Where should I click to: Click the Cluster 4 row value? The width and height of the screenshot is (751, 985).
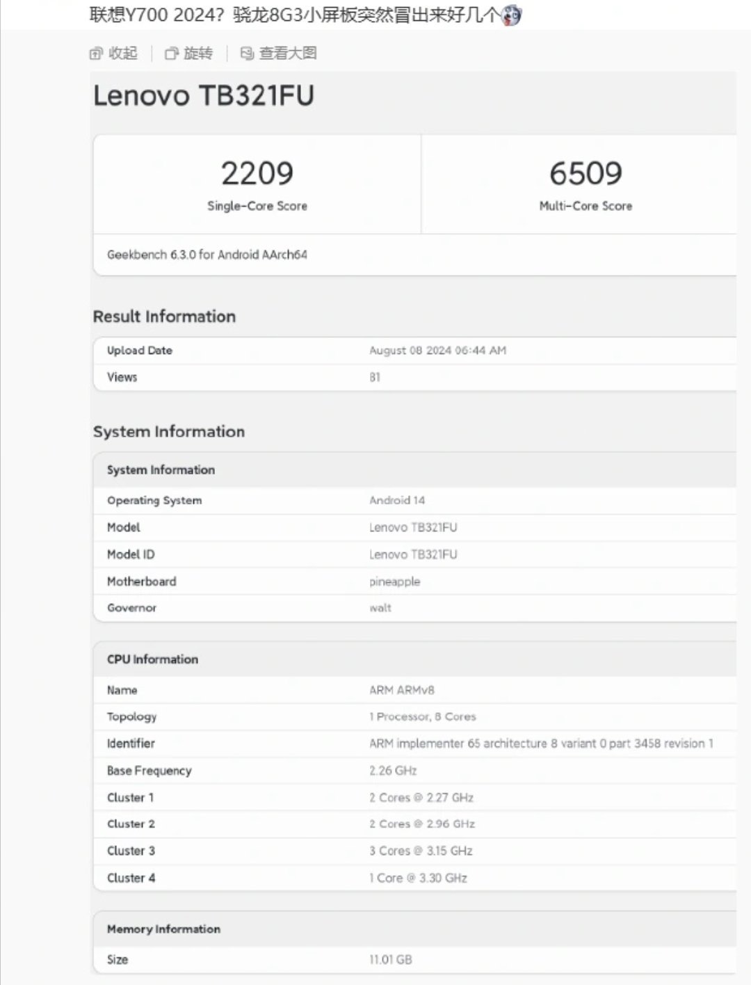pyautogui.click(x=418, y=878)
